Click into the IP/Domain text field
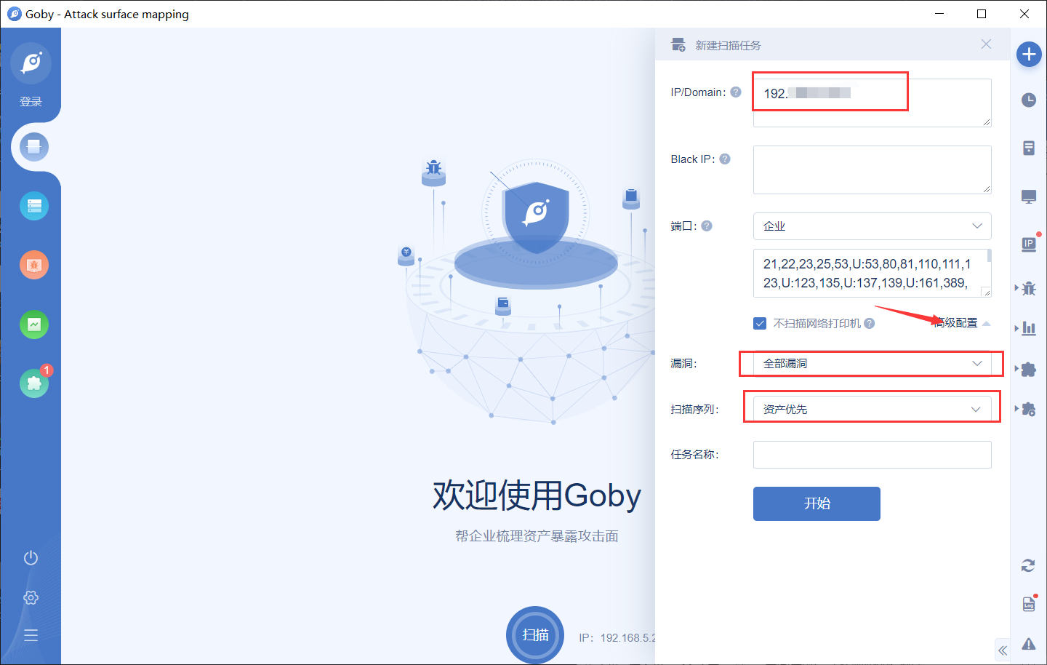 pos(872,103)
